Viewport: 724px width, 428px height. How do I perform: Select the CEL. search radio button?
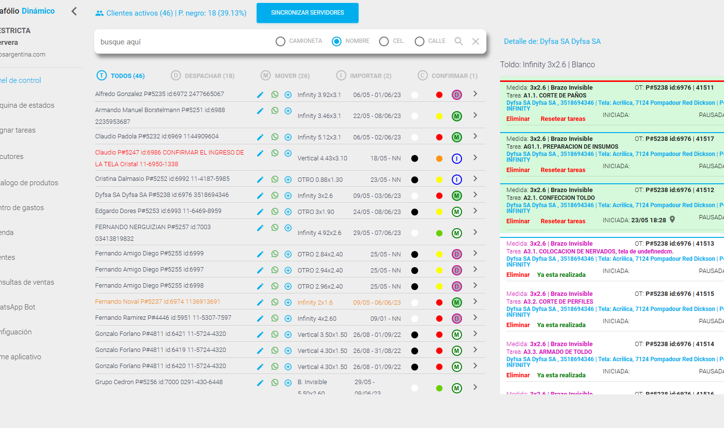pos(384,41)
